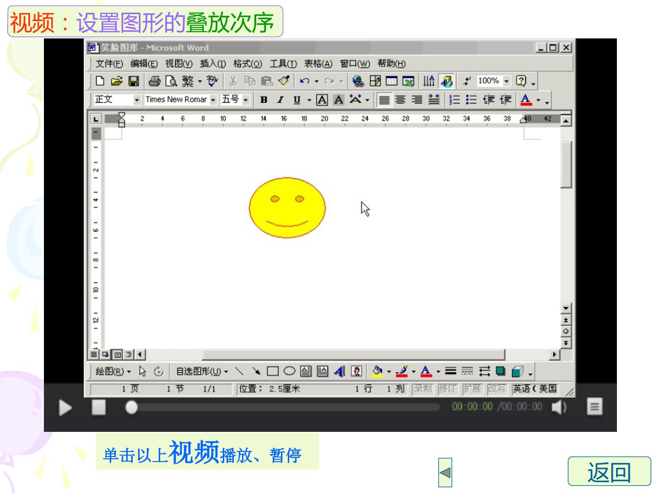The image size is (659, 494).
Task: Apply character shading
Action: [339, 100]
